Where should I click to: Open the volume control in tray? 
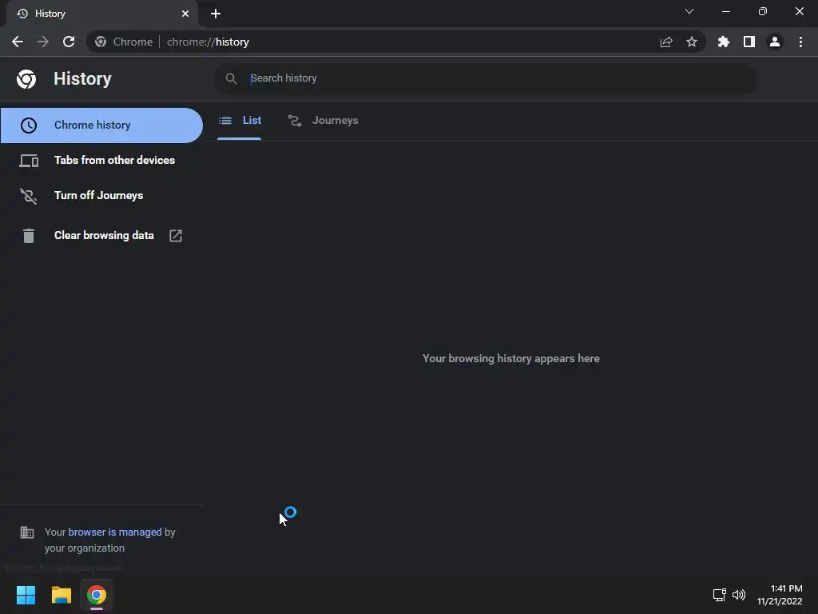coord(739,595)
